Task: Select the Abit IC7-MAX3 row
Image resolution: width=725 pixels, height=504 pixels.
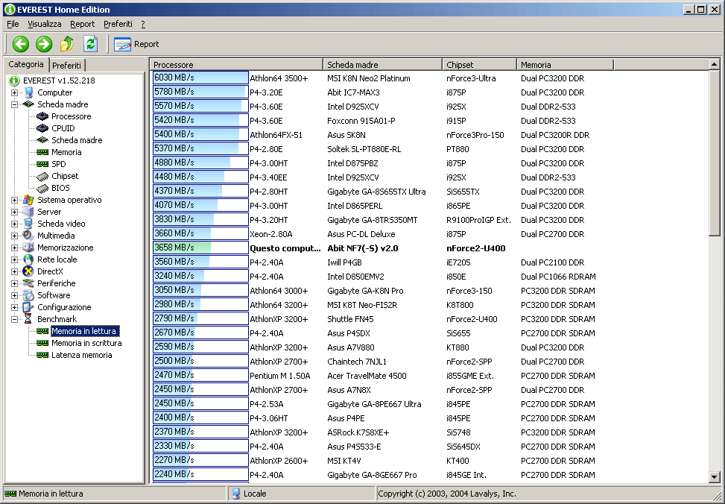Action: [x=429, y=92]
